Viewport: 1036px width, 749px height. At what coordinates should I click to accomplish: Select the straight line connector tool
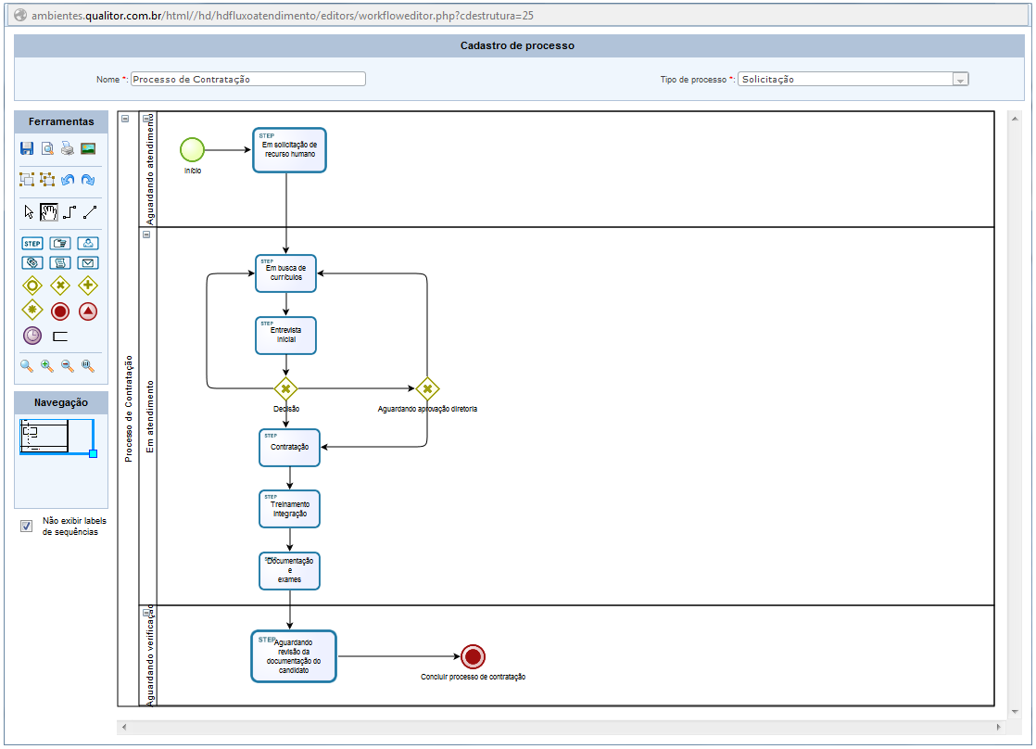89,211
